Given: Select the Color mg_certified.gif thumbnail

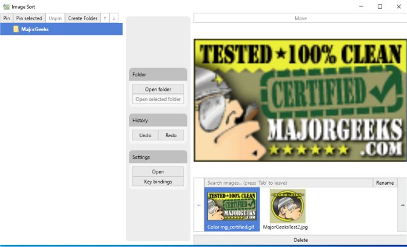Looking at the screenshot, I should 231,210.
